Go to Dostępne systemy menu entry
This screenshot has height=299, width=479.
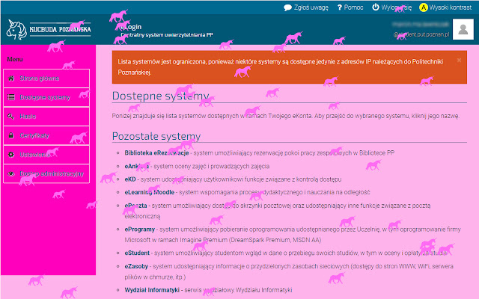pos(46,97)
